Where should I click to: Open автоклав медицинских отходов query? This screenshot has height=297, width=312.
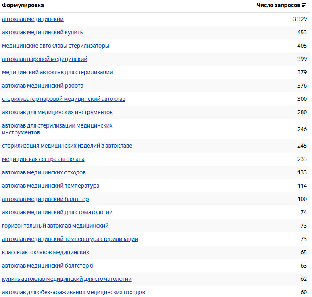click(44, 172)
